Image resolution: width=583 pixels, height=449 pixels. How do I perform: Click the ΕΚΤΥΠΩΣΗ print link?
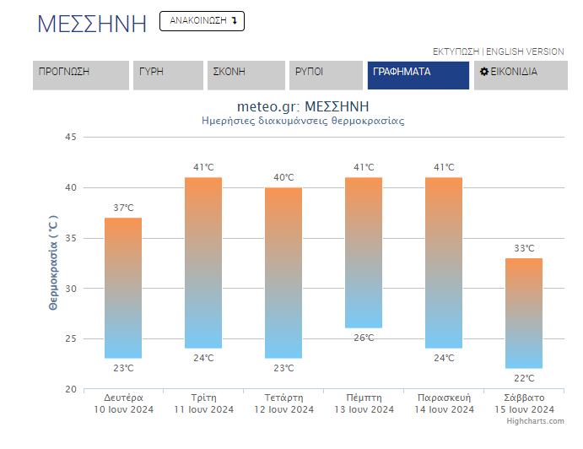(456, 51)
